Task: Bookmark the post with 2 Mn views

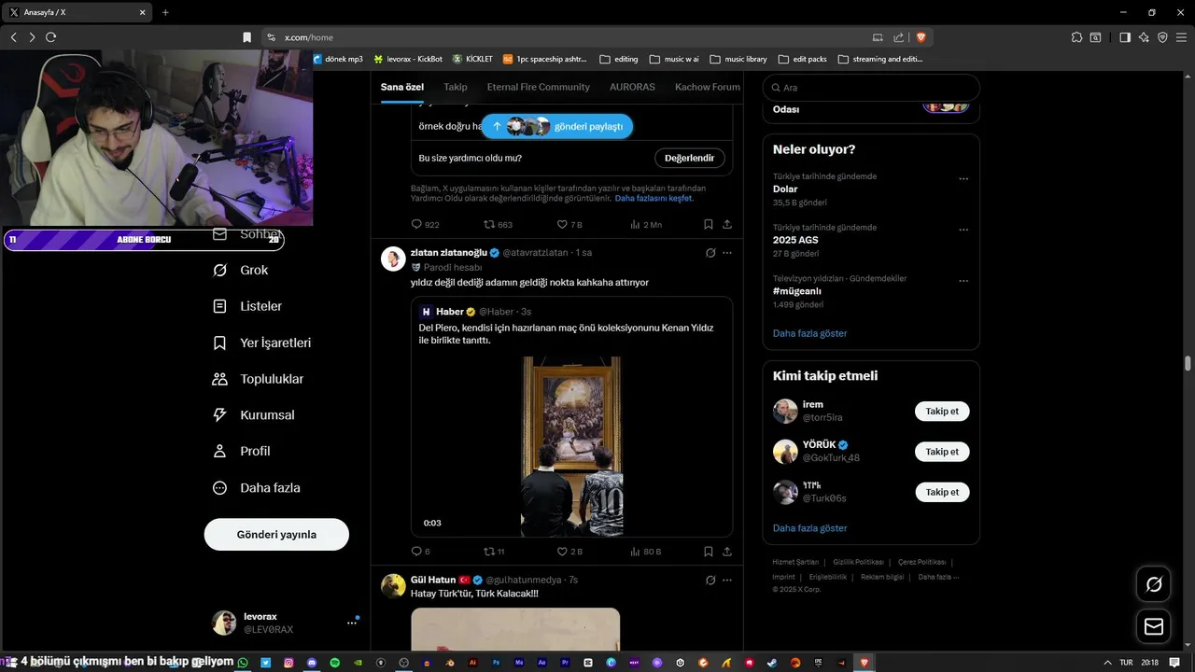Action: point(709,225)
